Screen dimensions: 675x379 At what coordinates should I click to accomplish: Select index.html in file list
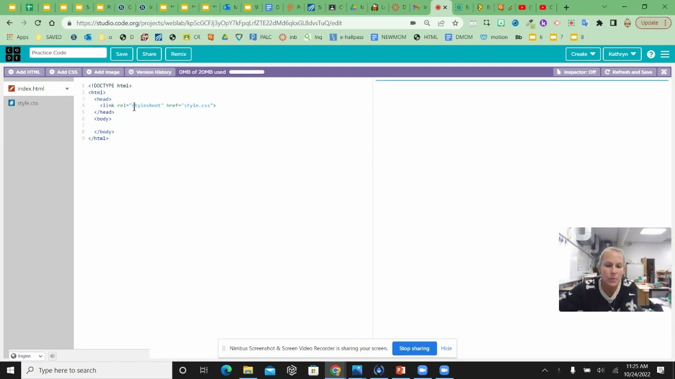coord(31,88)
